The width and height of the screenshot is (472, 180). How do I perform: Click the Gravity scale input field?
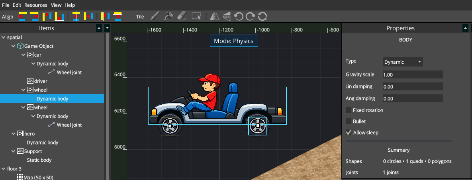click(x=413, y=74)
